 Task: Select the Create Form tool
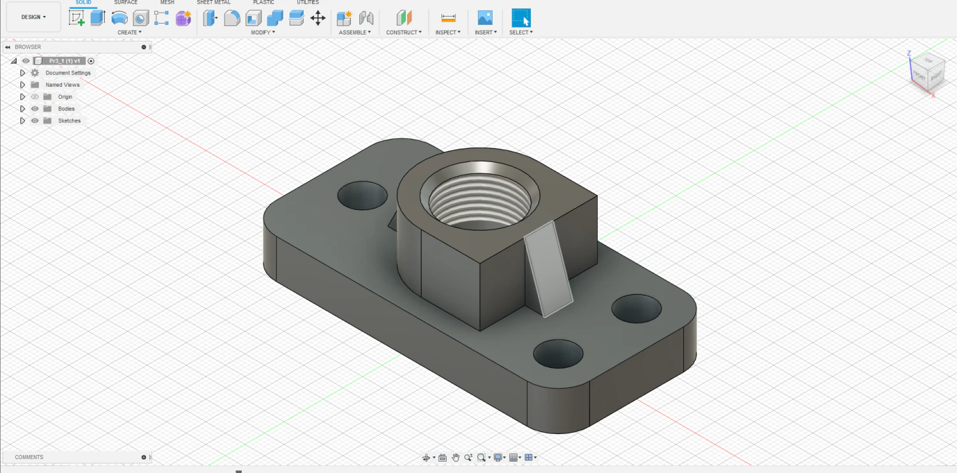click(184, 18)
